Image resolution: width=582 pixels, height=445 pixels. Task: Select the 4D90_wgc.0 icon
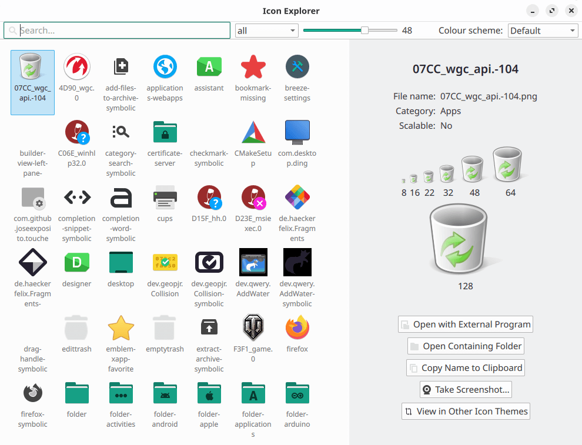(x=77, y=67)
